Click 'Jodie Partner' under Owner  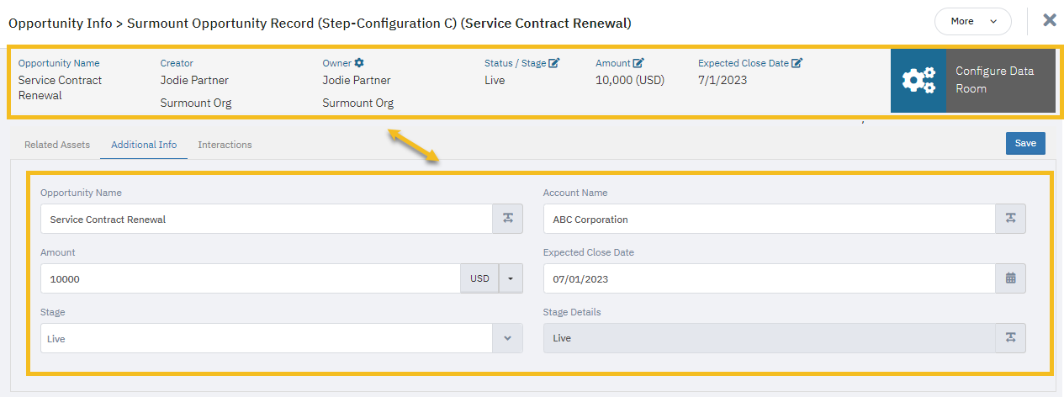[357, 81]
